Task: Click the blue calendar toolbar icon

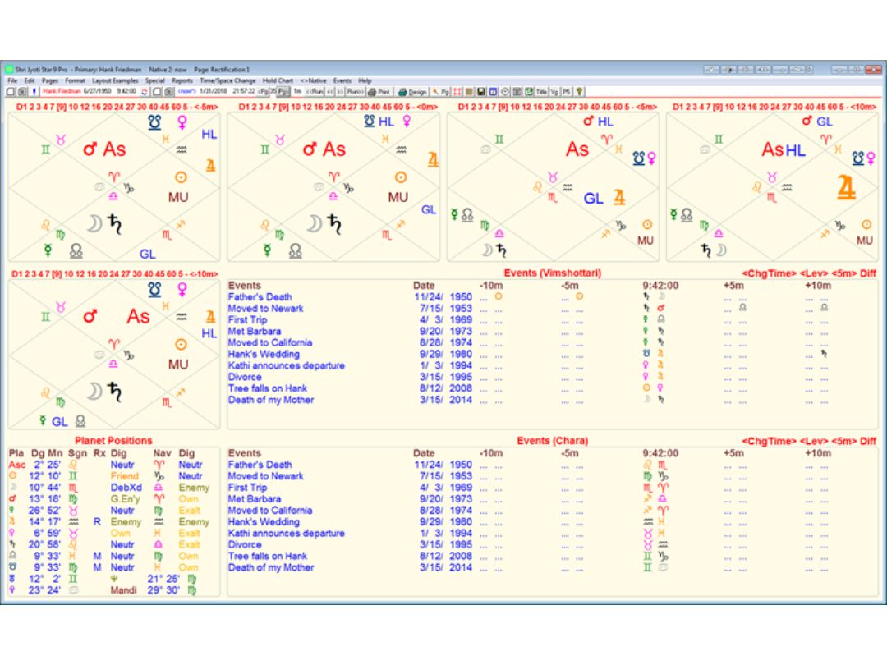Action: [493, 91]
